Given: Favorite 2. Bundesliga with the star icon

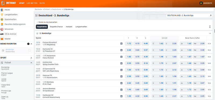Looking at the screenshot, I should (37, 33).
